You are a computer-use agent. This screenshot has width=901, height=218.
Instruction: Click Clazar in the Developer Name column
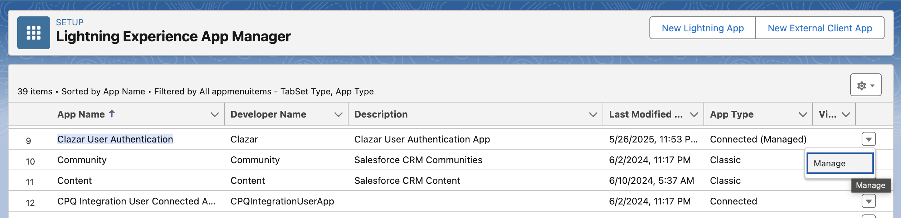point(244,139)
